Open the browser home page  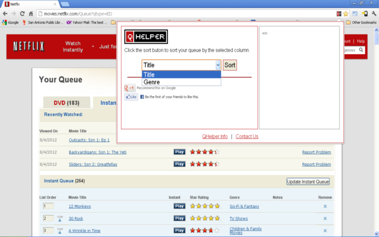(x=31, y=14)
